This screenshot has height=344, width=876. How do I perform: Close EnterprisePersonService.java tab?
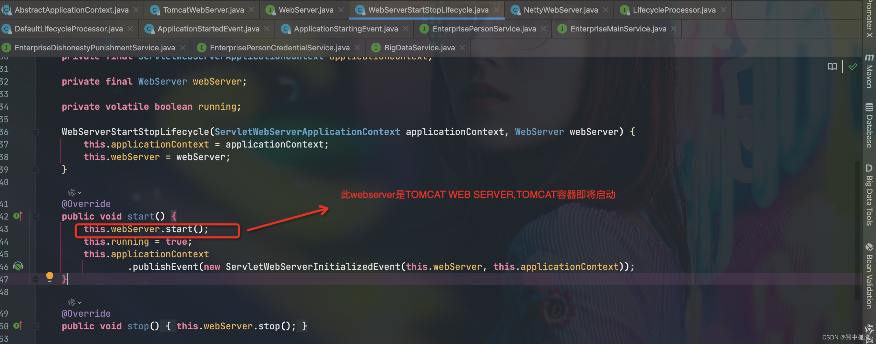[543, 29]
